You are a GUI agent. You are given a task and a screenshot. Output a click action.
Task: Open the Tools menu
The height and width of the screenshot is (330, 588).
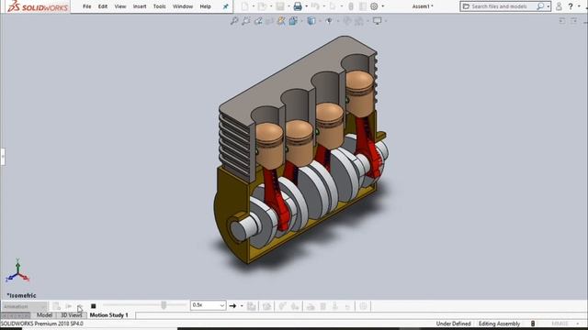click(x=159, y=6)
